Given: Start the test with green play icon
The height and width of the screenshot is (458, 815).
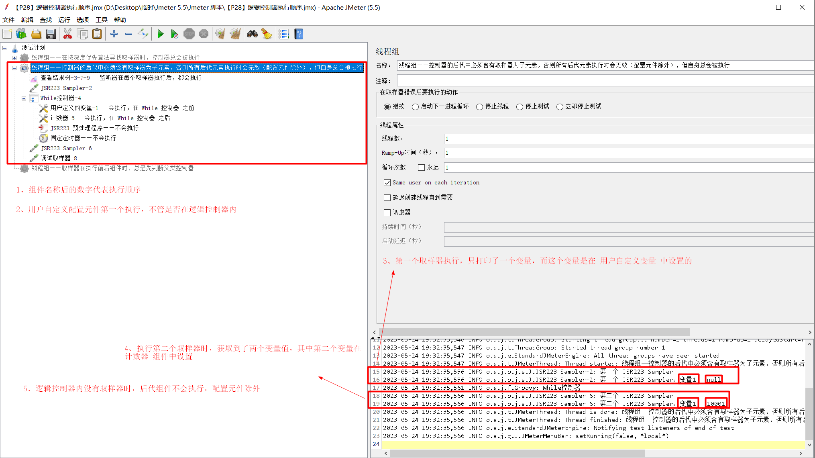Looking at the screenshot, I should pos(160,34).
